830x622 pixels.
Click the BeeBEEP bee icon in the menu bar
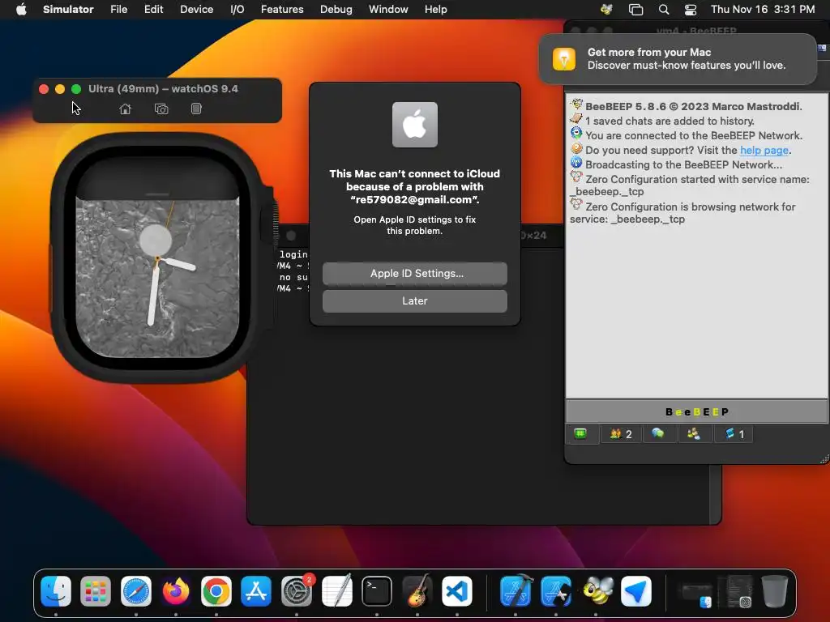606,9
